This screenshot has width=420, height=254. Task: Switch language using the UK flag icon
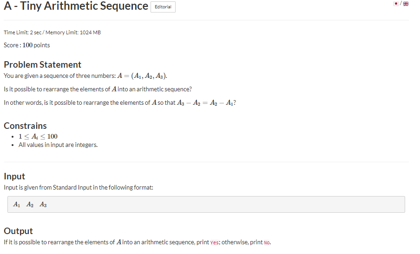pos(406,4)
